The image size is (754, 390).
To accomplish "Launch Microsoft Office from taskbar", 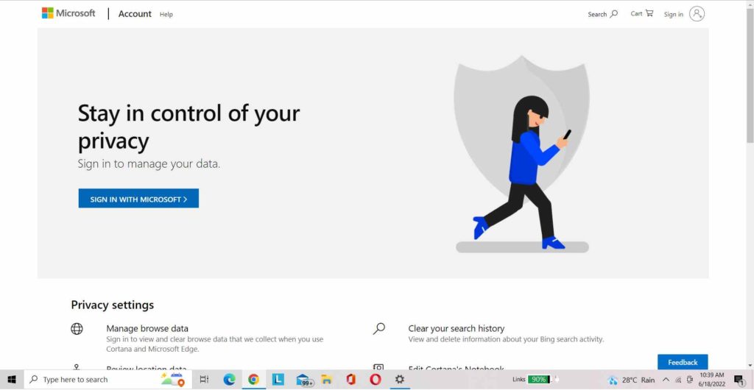I will (x=351, y=380).
